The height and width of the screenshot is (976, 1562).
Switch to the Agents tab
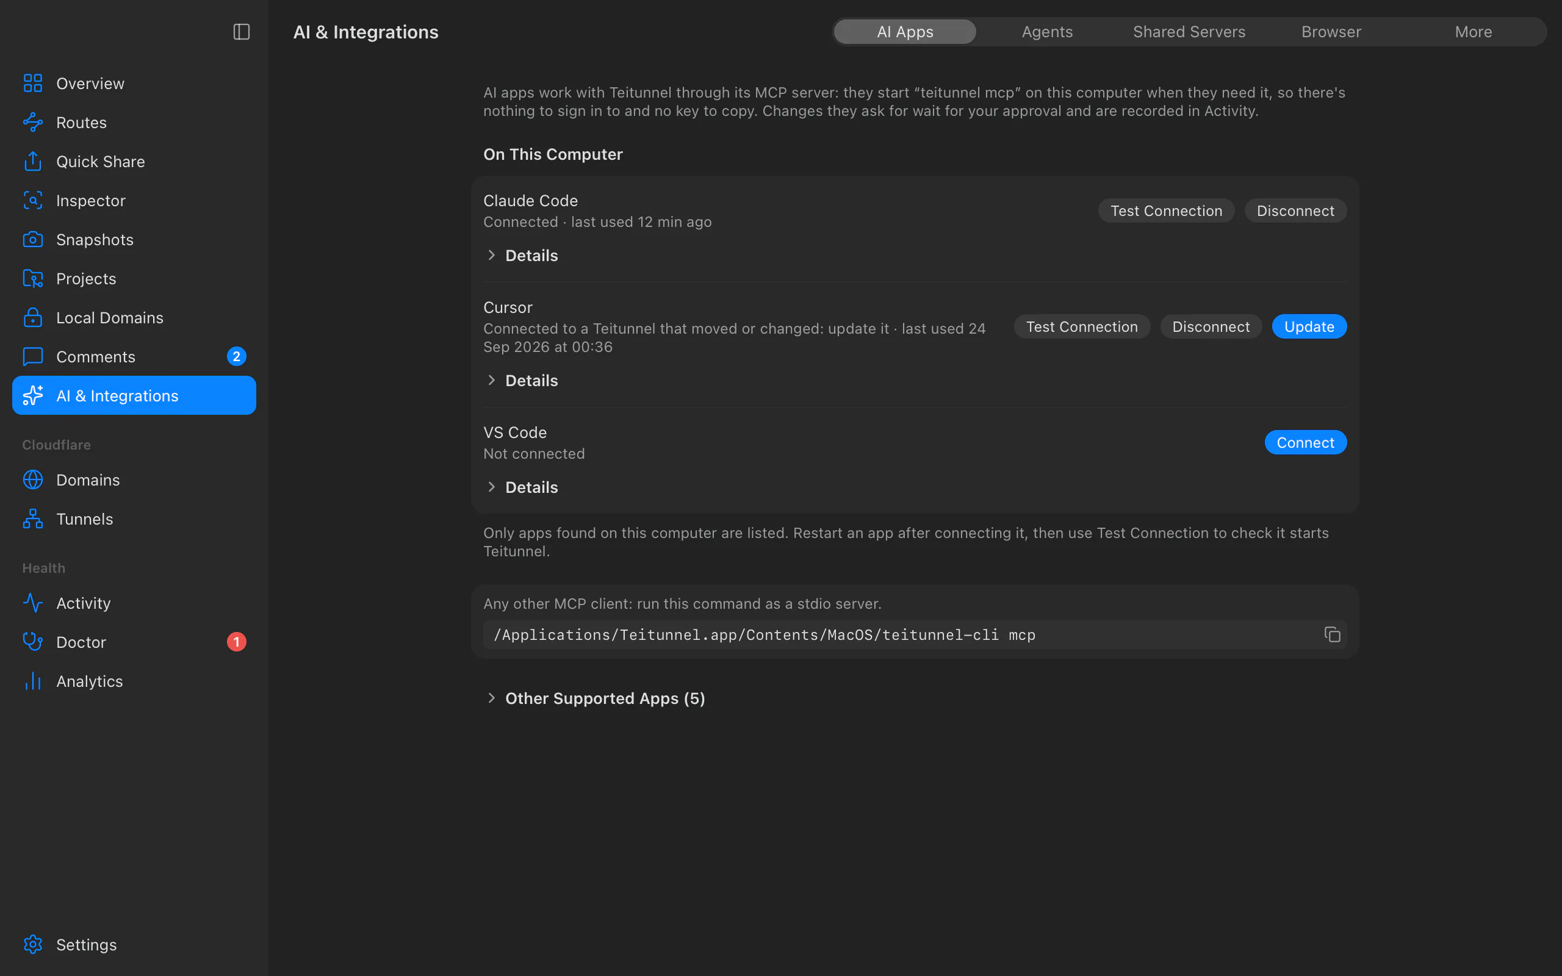pos(1047,32)
